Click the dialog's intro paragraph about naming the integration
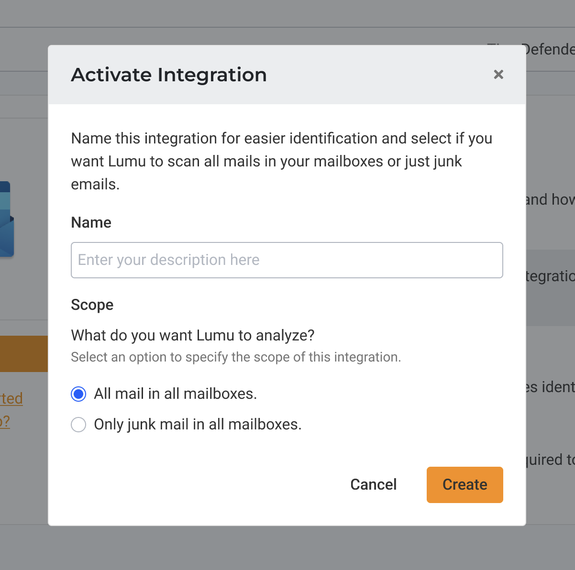575x570 pixels. [x=281, y=161]
